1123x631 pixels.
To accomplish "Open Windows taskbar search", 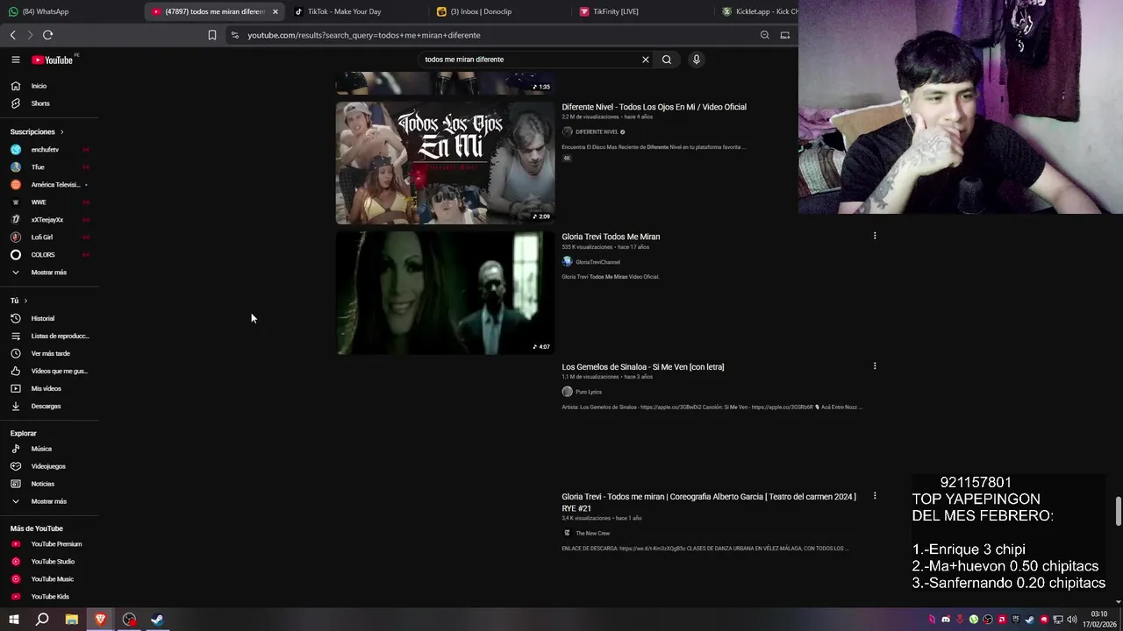I will coord(42,620).
